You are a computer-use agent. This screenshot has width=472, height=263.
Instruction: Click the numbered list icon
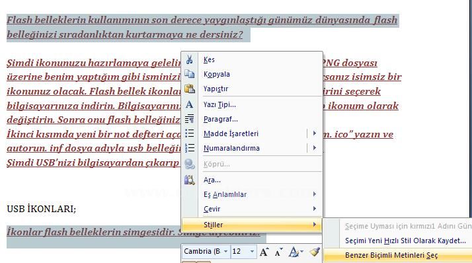[189, 148]
